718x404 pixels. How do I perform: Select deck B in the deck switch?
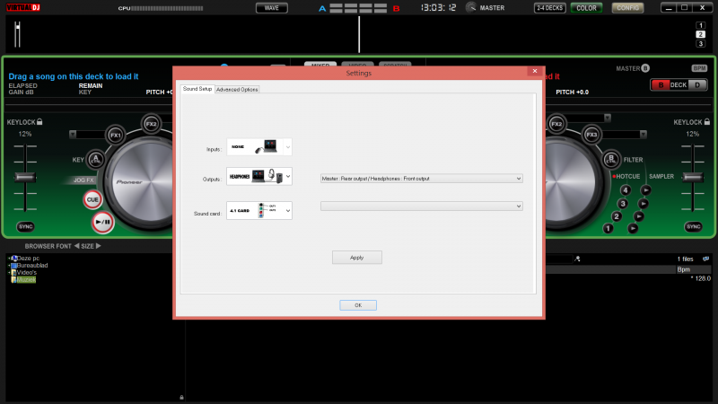pos(662,85)
